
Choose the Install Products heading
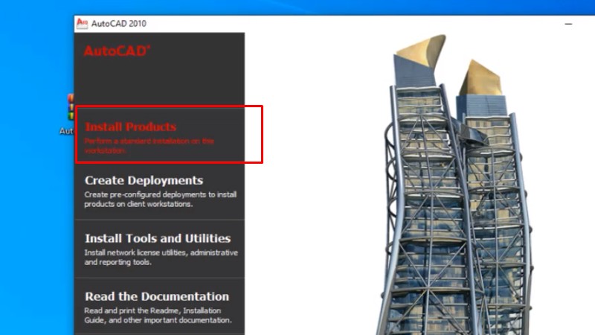click(x=130, y=127)
